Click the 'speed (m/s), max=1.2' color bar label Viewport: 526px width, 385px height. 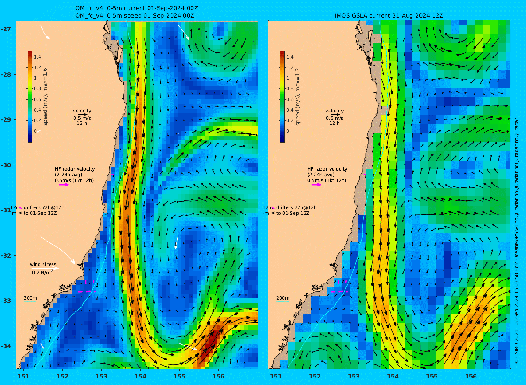(x=298, y=97)
